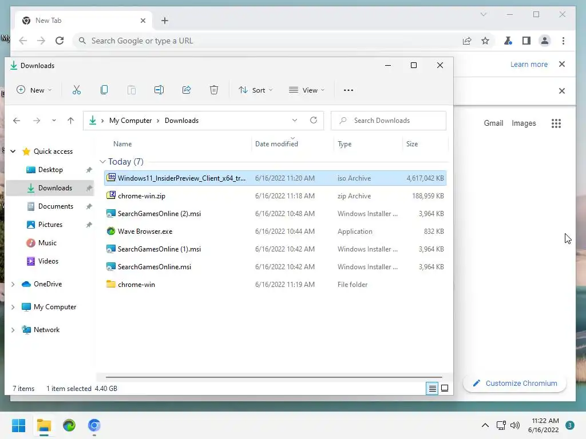Screen dimensions: 586x439
Task: Select the Wave Browser.exe file
Action: pos(275,232)
